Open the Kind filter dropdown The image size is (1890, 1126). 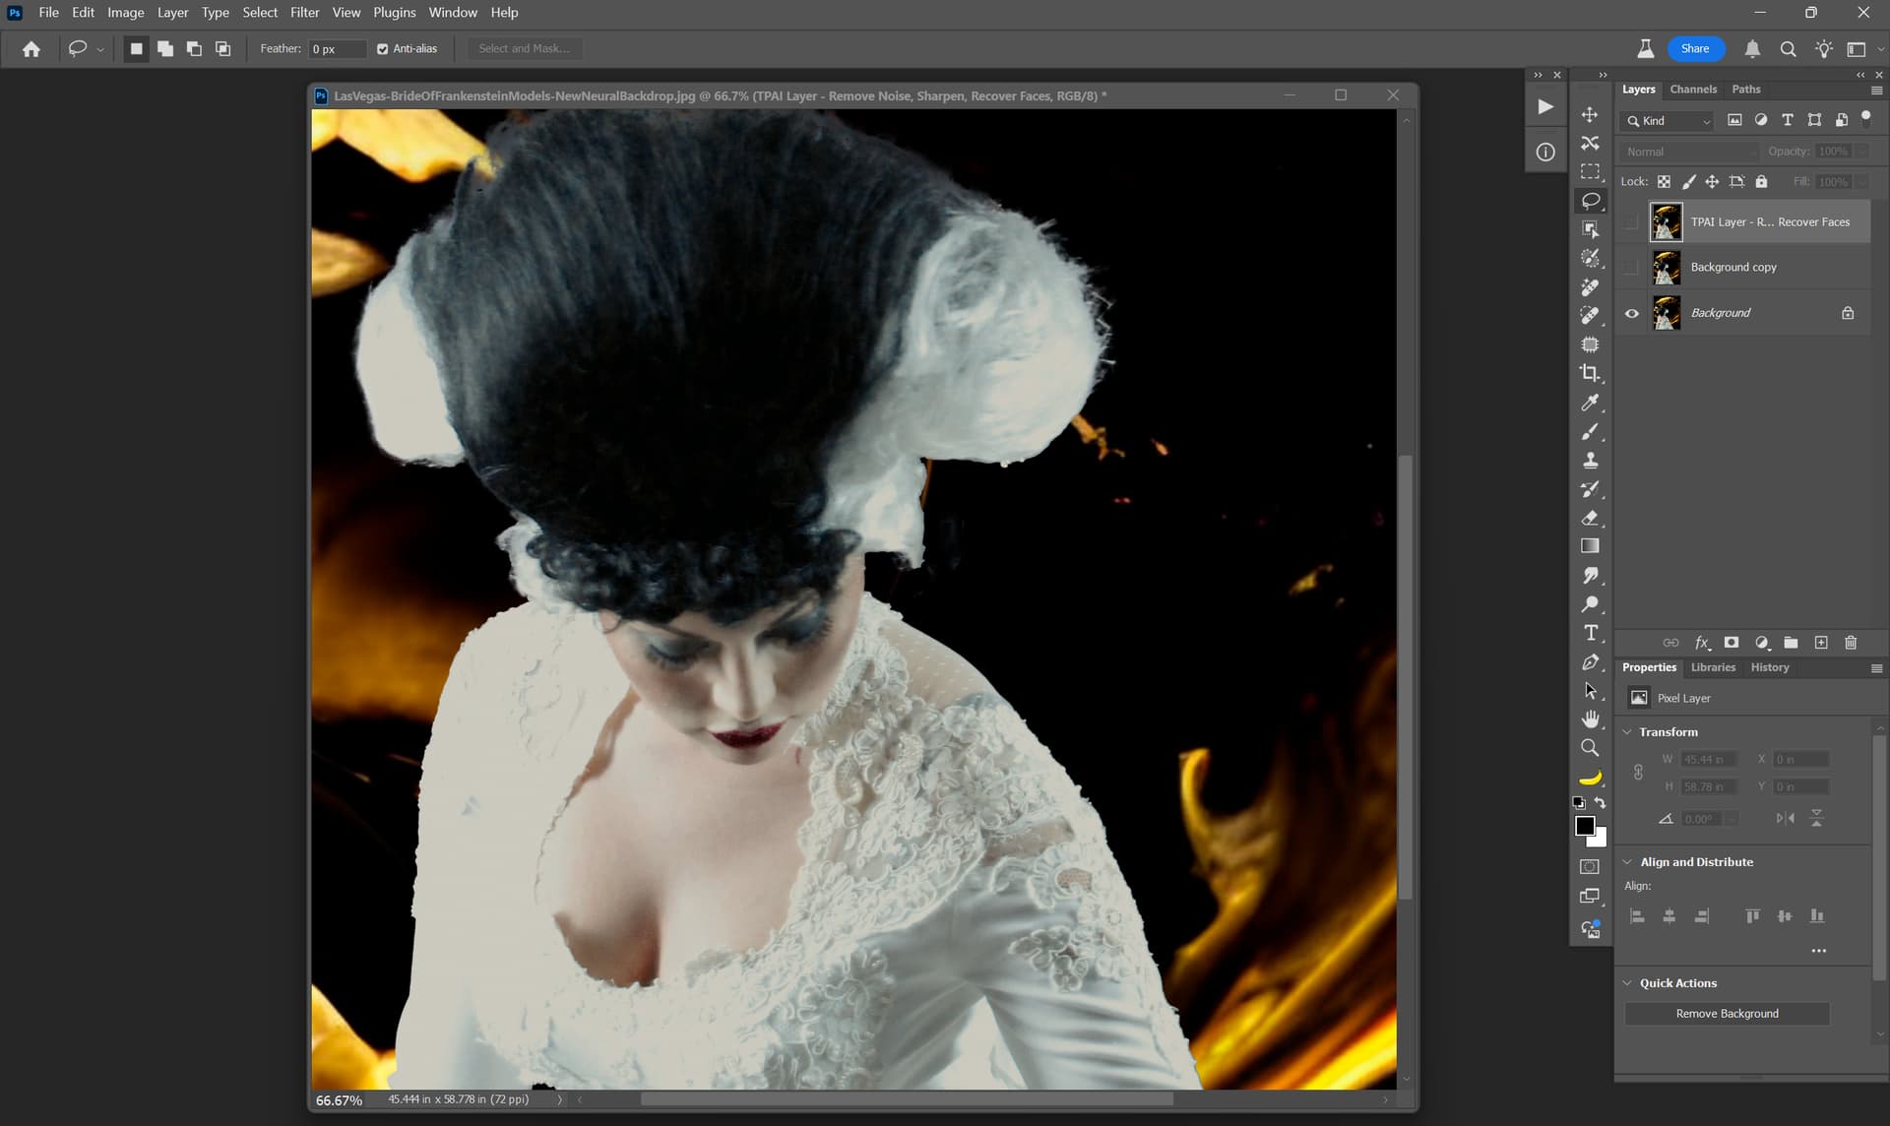1669,121
